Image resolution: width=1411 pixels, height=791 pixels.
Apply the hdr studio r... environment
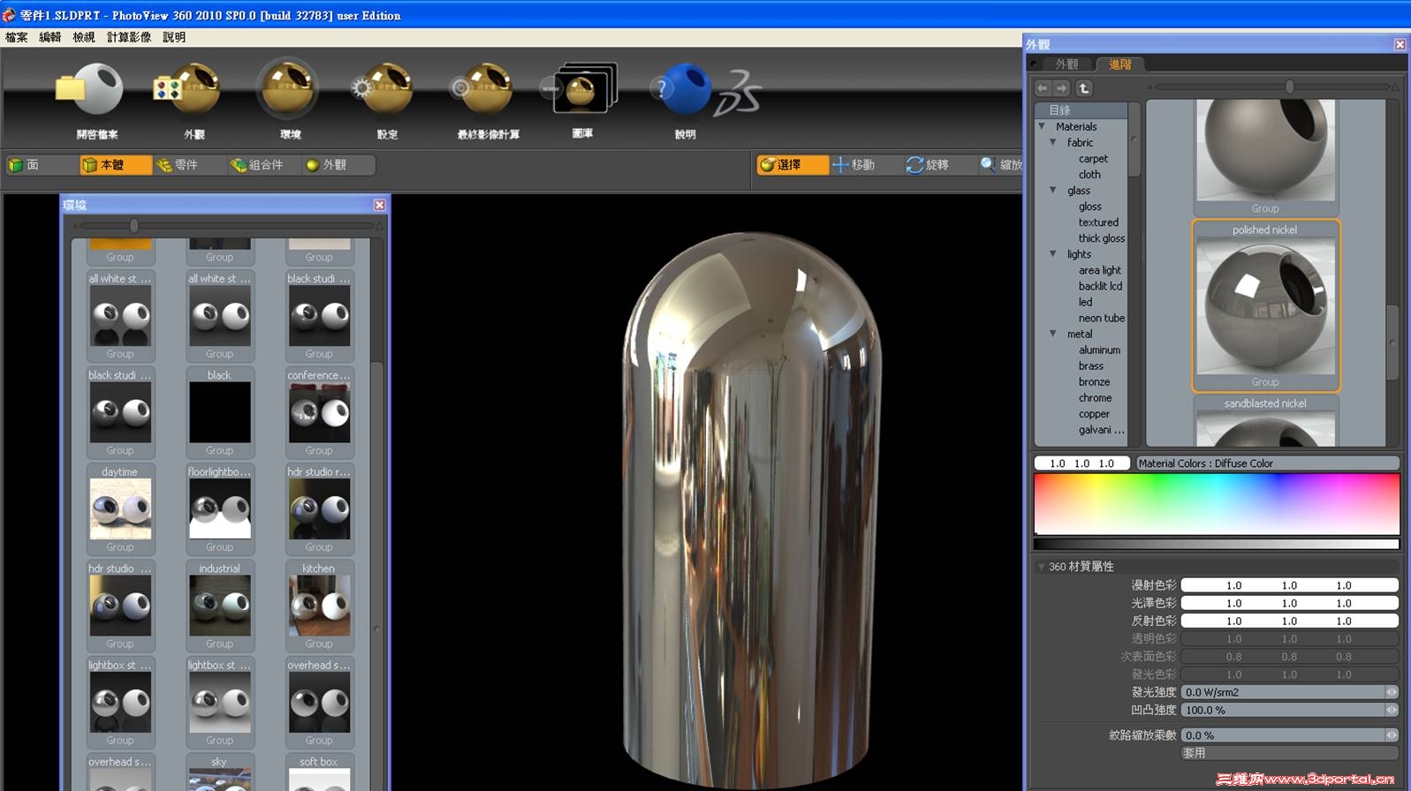319,509
